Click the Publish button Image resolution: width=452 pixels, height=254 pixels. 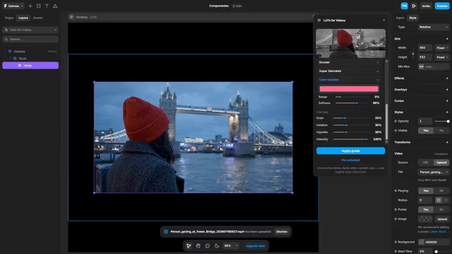[x=442, y=6]
